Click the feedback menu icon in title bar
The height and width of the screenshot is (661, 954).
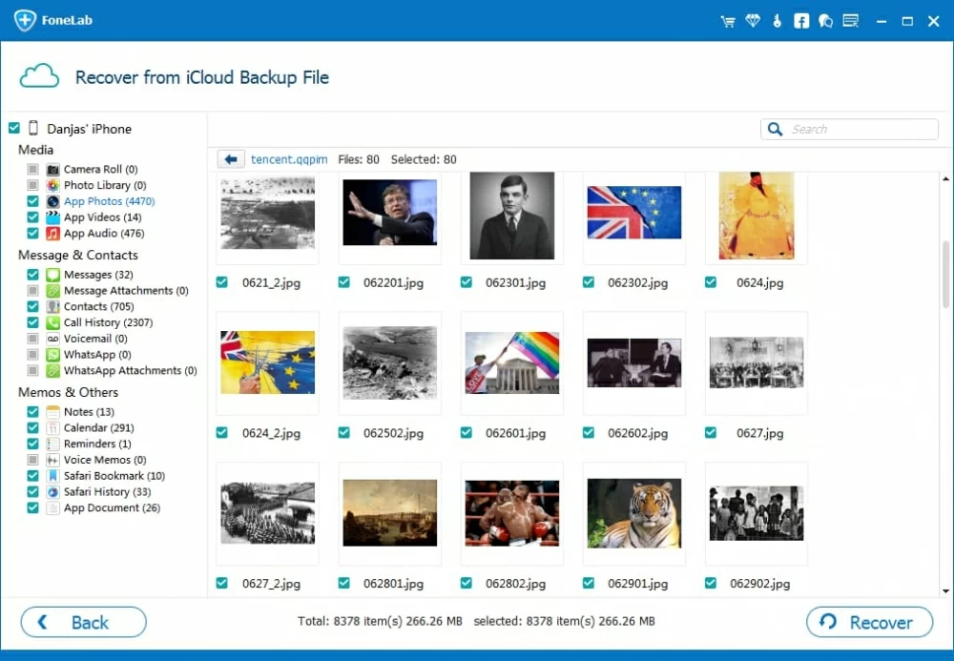tap(850, 21)
